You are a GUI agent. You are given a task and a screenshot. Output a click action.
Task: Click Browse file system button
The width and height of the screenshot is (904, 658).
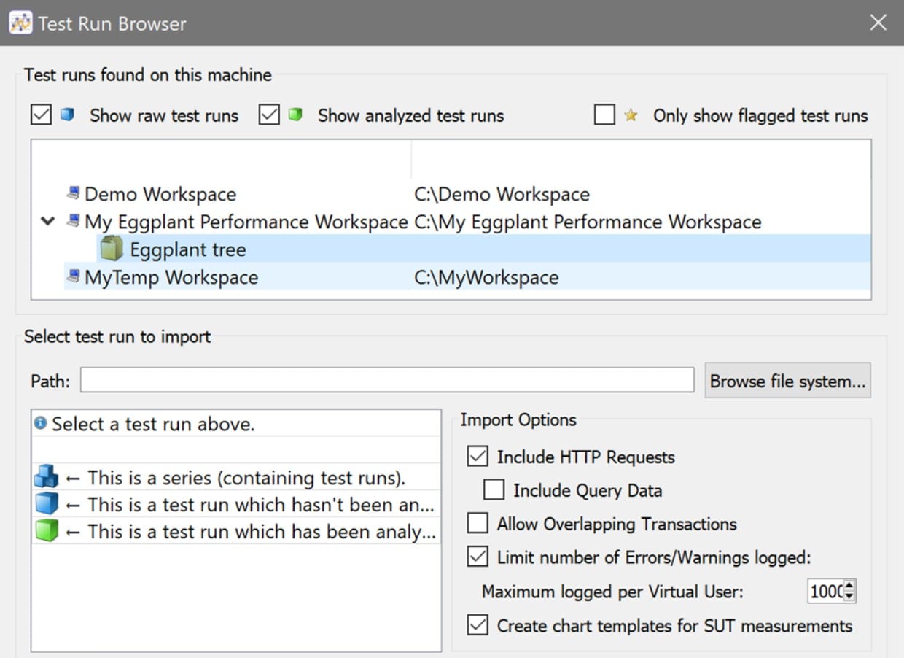(787, 381)
